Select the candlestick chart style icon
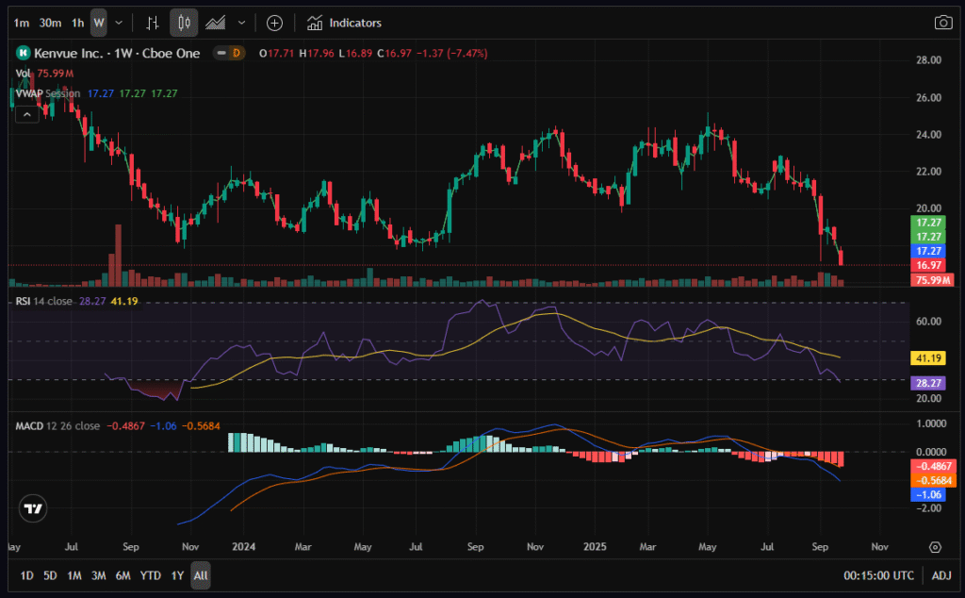 click(184, 23)
